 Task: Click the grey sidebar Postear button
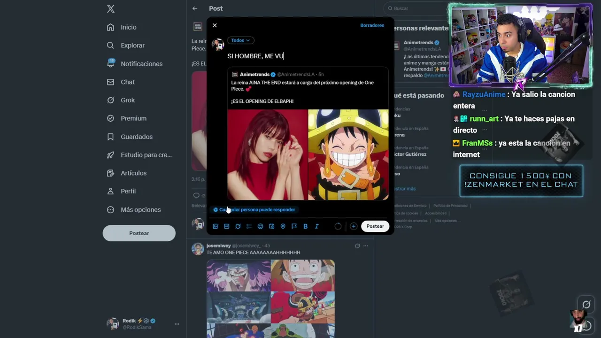139,233
